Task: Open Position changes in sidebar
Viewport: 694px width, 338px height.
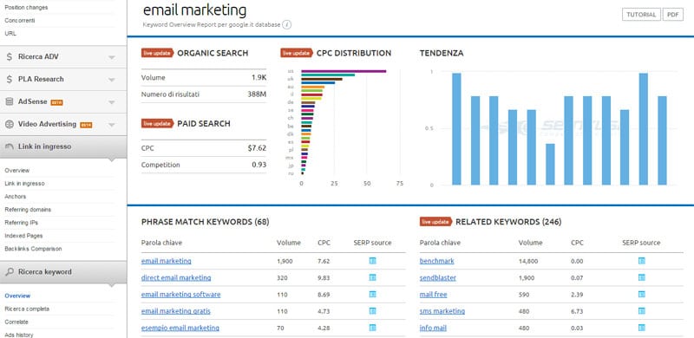Action: coord(26,8)
